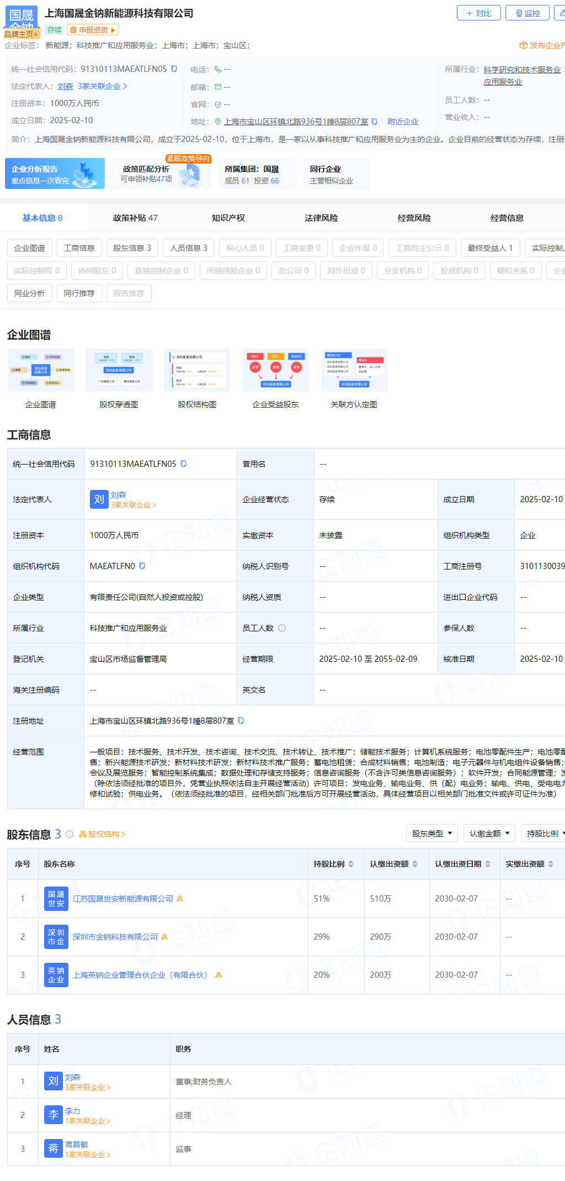Click the 蒋 avatar in 人员信息

click(x=53, y=1149)
